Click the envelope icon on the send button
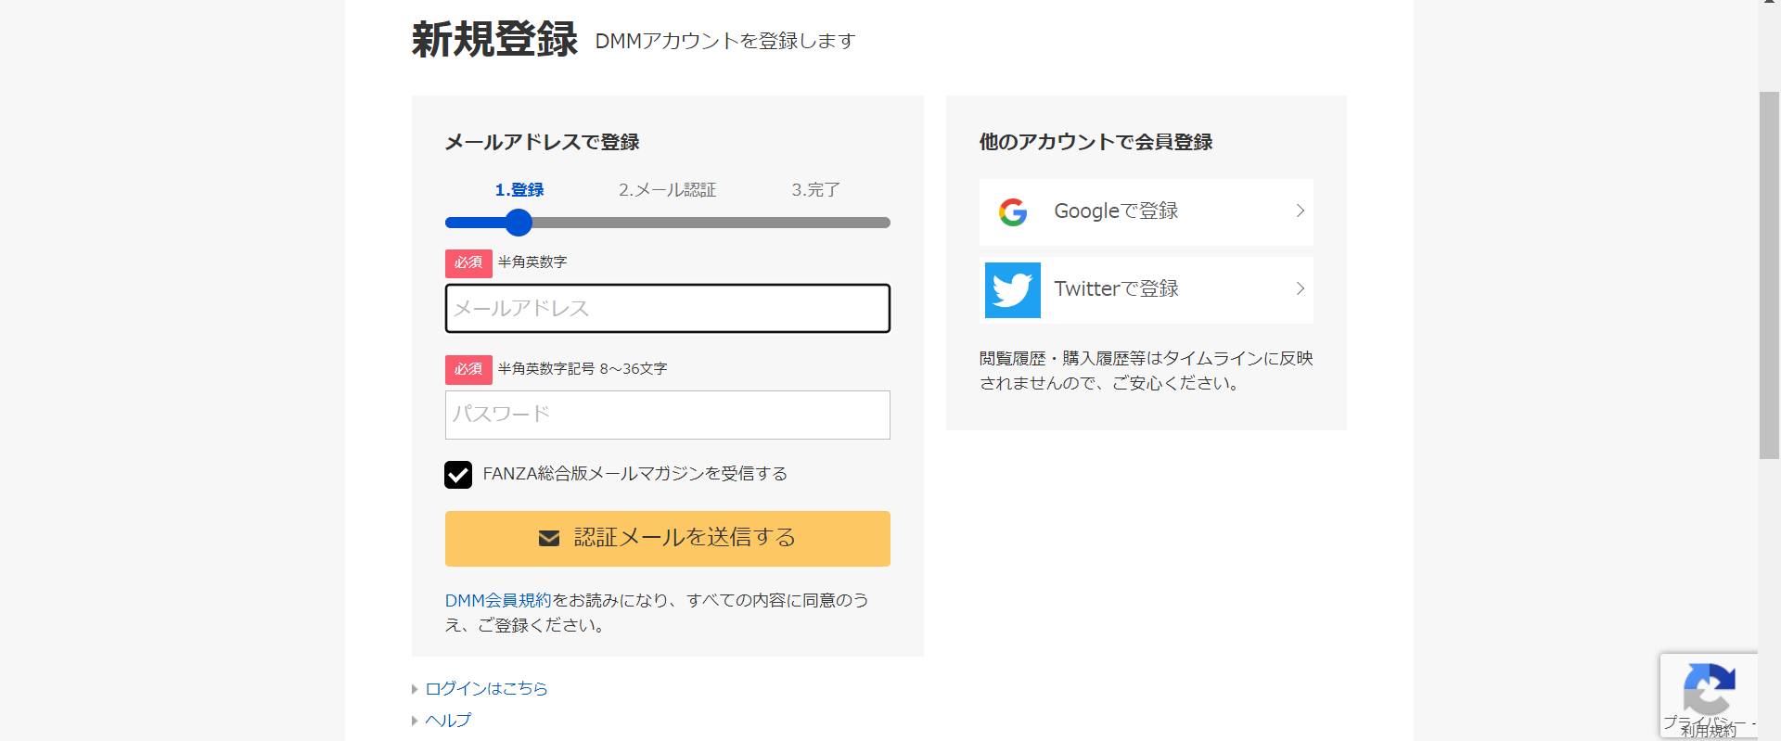This screenshot has height=741, width=1781. tap(549, 538)
